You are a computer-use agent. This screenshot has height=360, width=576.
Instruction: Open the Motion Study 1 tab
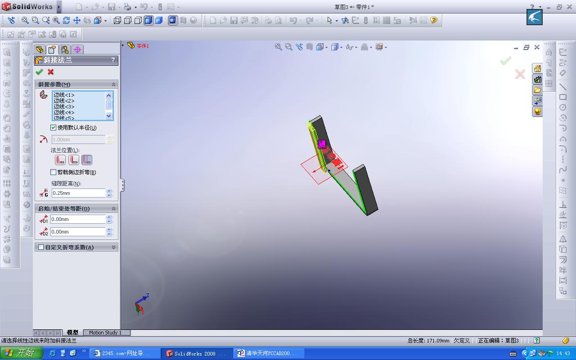(x=105, y=333)
